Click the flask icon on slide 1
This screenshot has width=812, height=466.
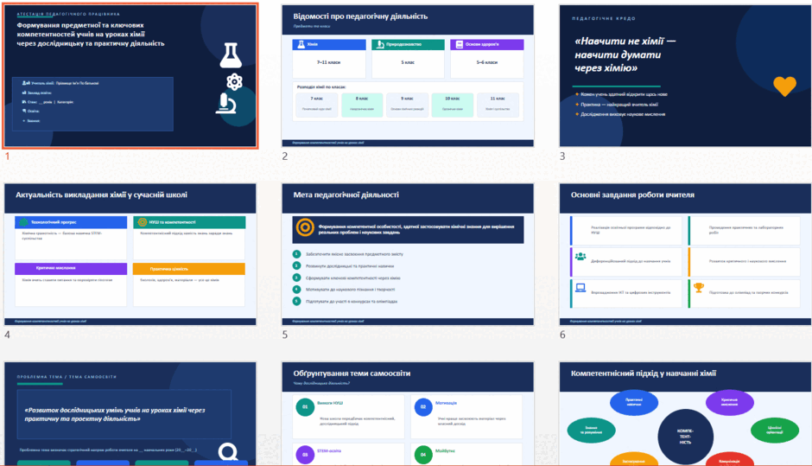pyautogui.click(x=231, y=55)
